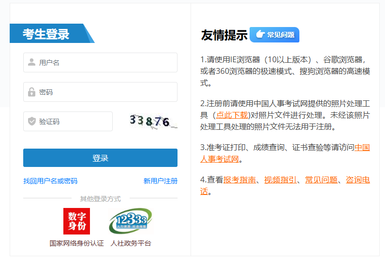
Task: Click the person icon in 用户名 field
Action: [x=32, y=62]
